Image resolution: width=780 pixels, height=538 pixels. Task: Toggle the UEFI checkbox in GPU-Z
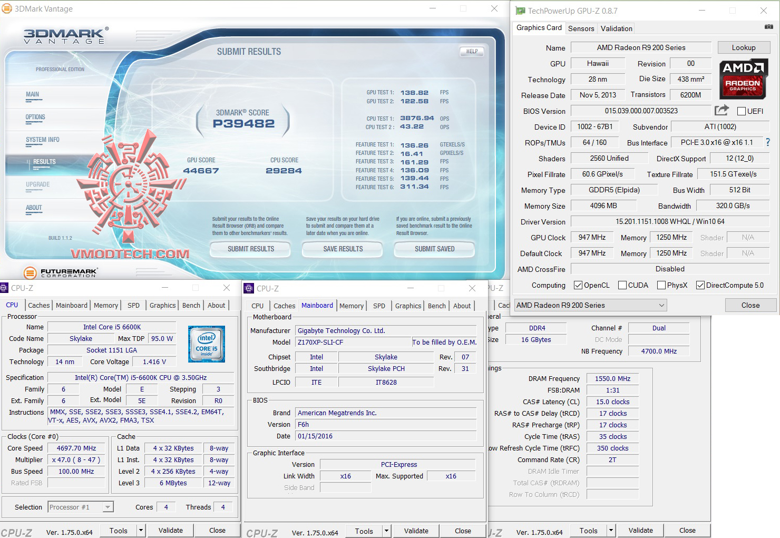point(742,111)
